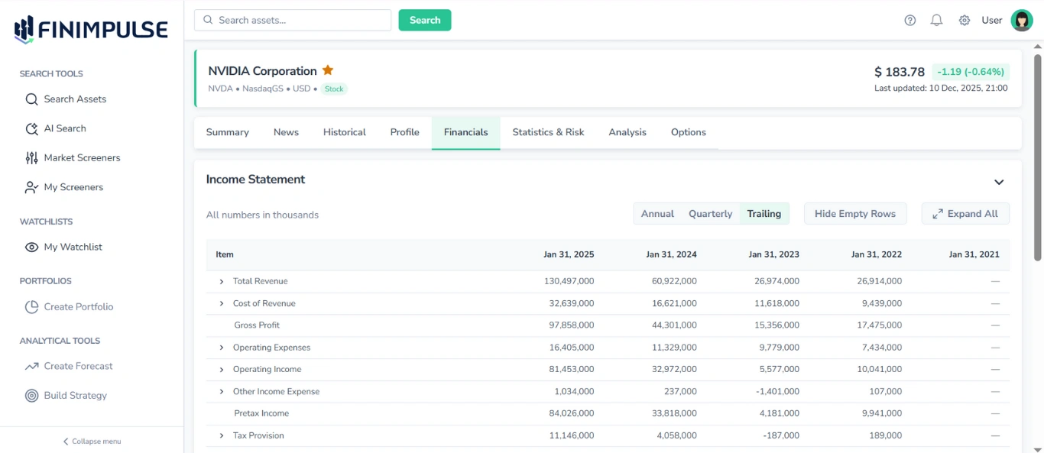Screen dimensions: 1044x453
Task: Collapse the Income Statement section
Action: click(x=999, y=182)
